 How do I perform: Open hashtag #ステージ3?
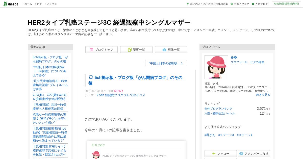226,135
